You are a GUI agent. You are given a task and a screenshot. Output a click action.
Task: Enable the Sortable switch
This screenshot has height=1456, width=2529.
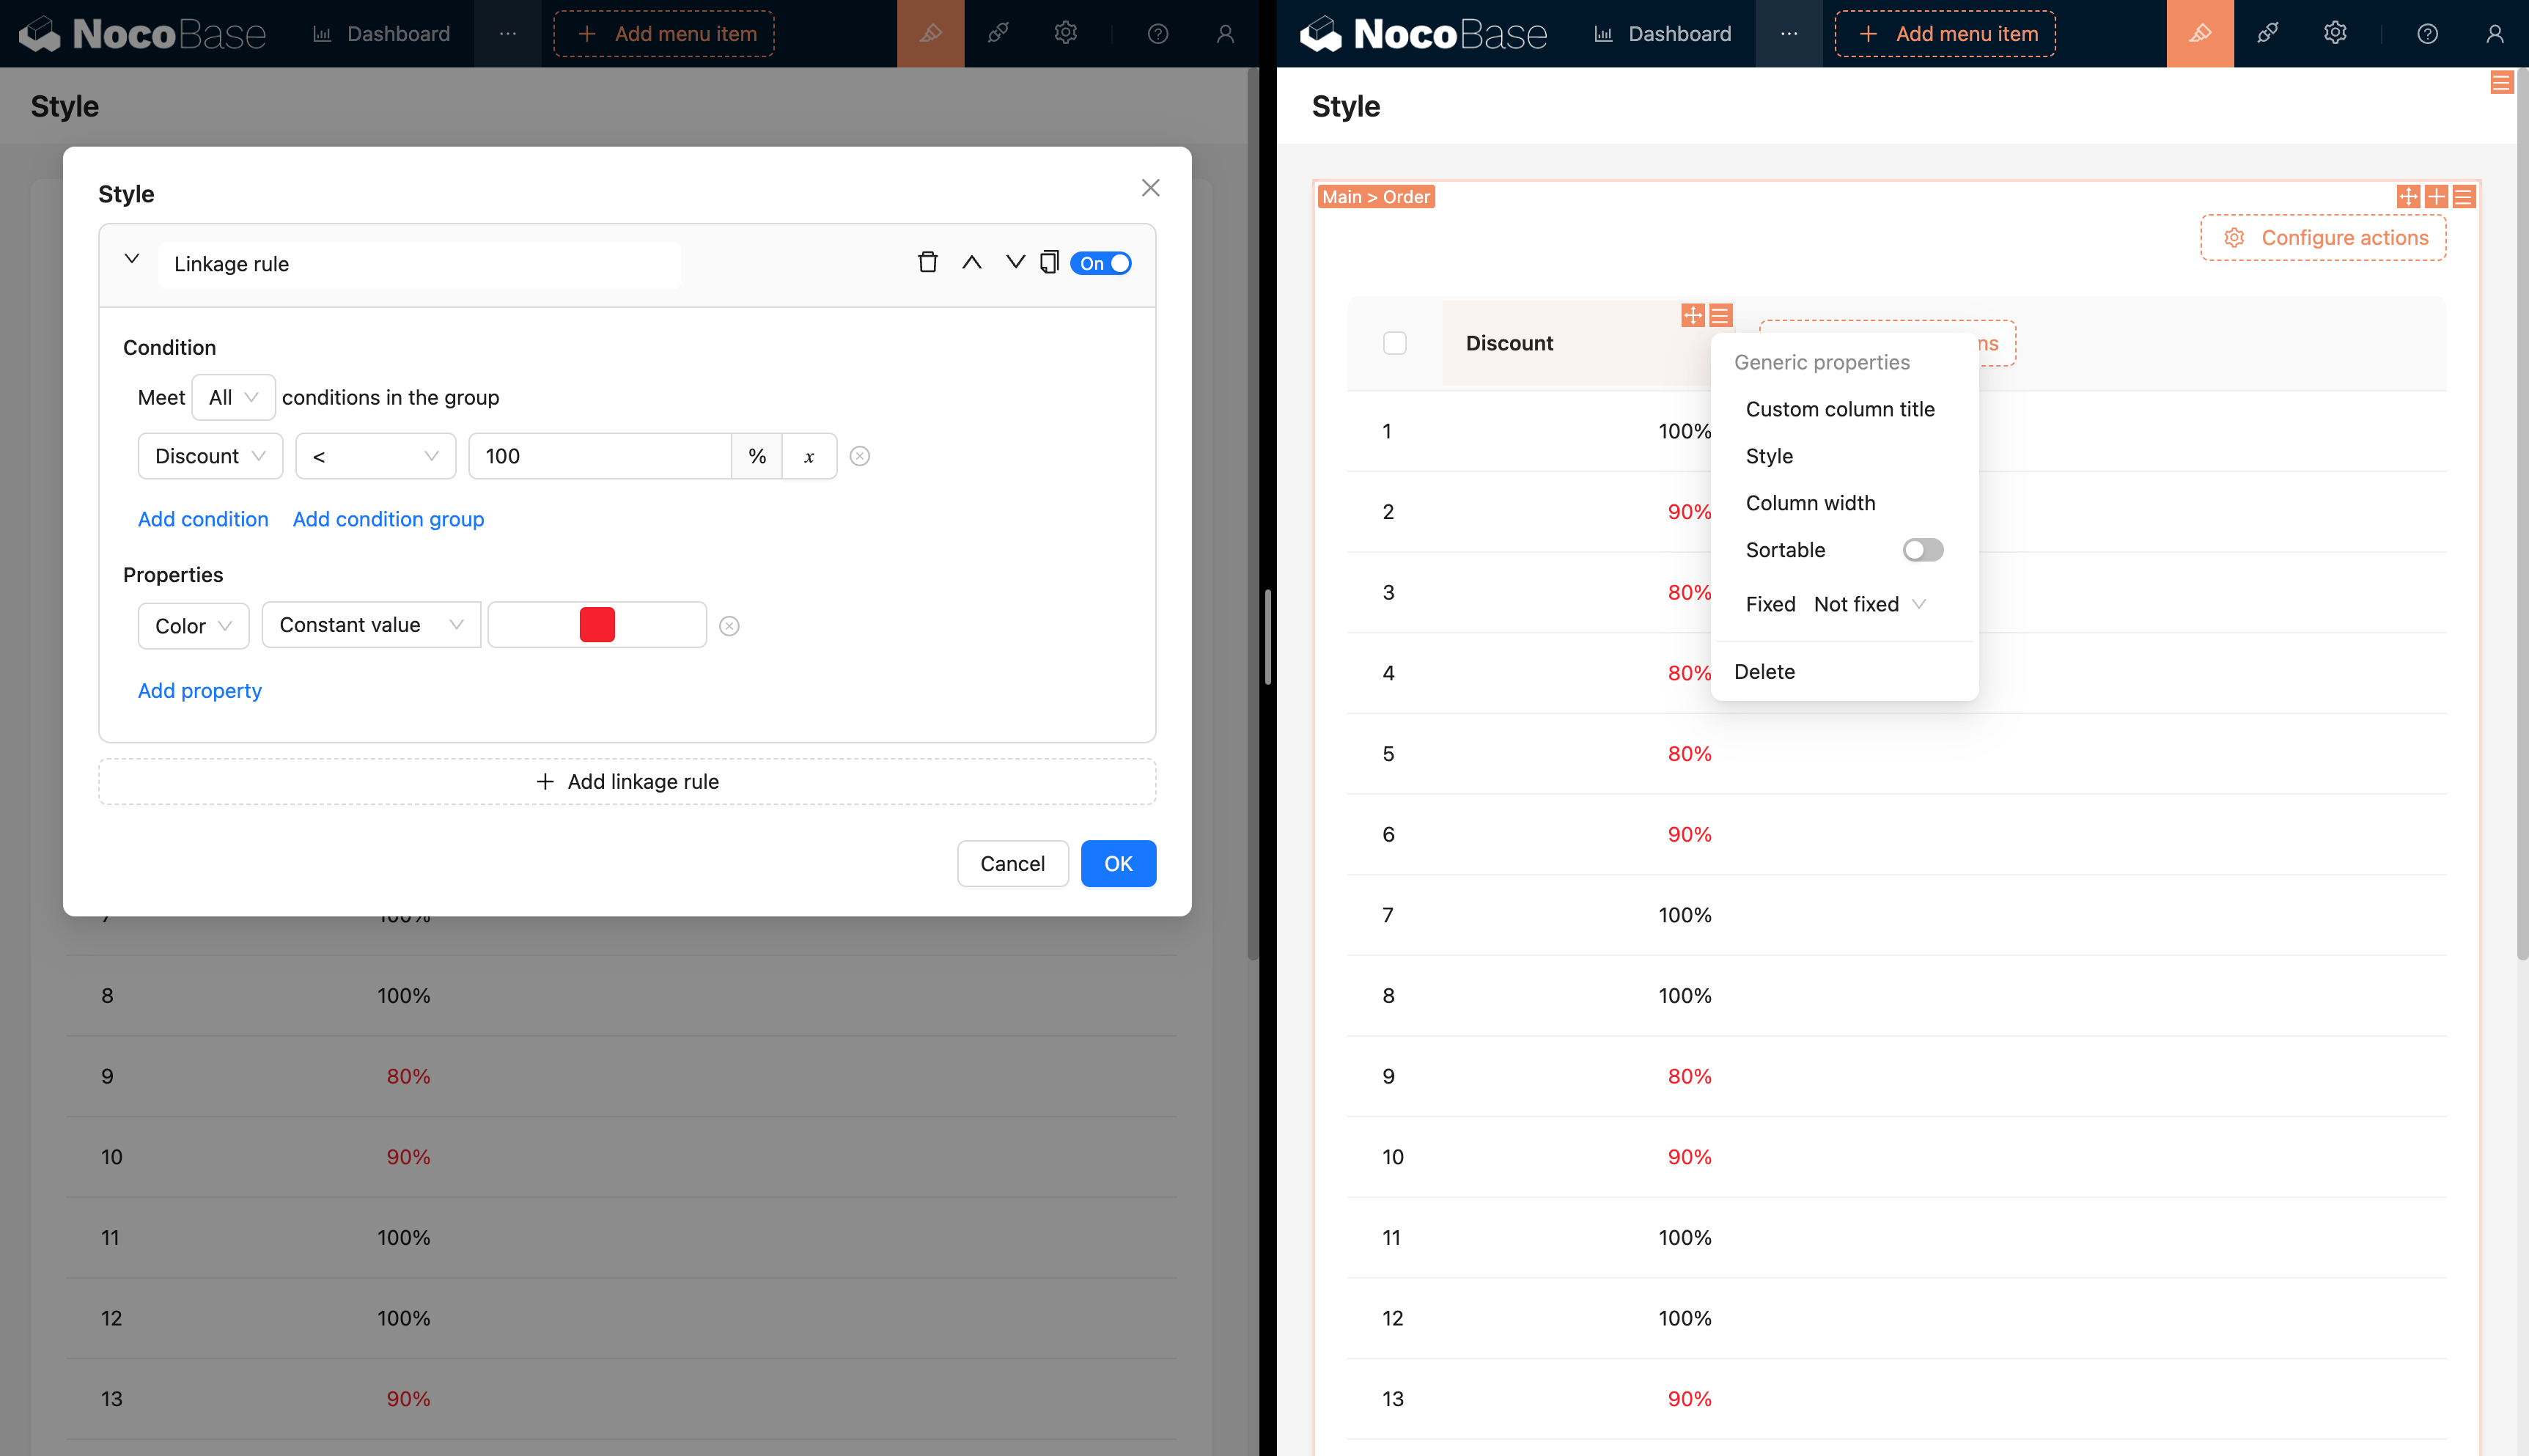click(1922, 550)
